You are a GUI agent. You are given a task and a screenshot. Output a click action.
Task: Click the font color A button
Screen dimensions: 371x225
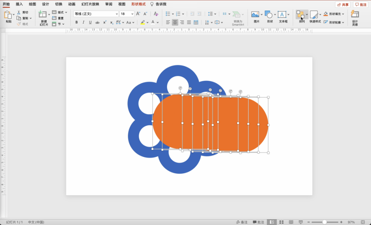(x=153, y=22)
